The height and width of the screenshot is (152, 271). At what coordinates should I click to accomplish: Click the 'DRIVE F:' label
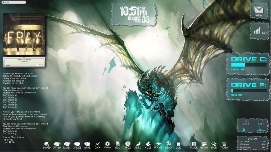click(249, 85)
